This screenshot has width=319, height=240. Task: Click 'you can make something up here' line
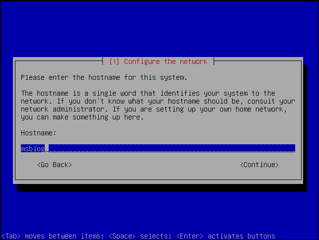click(x=82, y=117)
